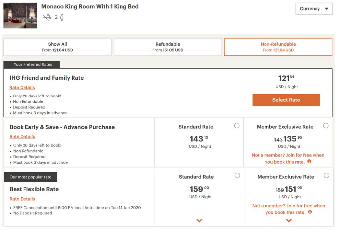Expand Standard Rate details with the chevron
Image resolution: width=339 pixels, height=230 pixels.
point(200,220)
